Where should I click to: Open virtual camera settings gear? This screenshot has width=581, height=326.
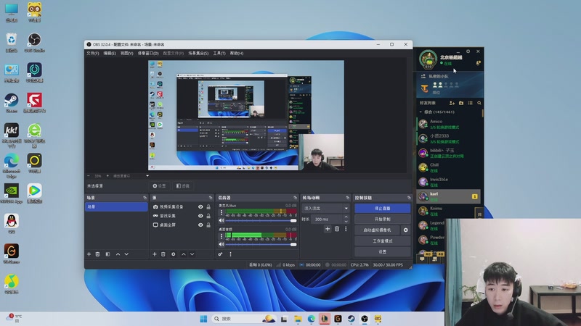[x=406, y=230]
